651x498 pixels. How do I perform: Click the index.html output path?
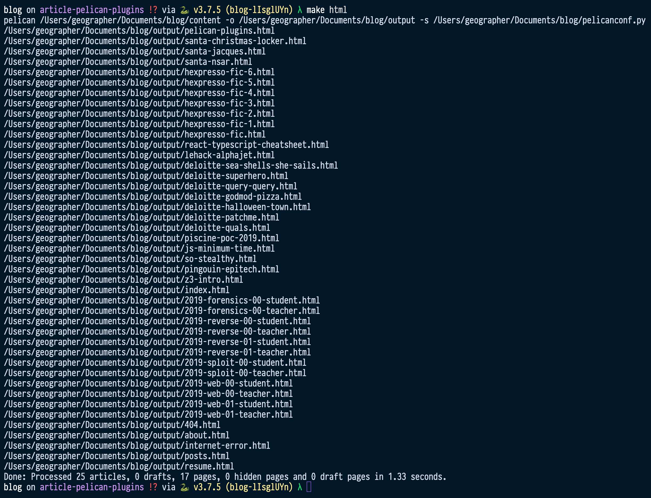[x=116, y=290]
